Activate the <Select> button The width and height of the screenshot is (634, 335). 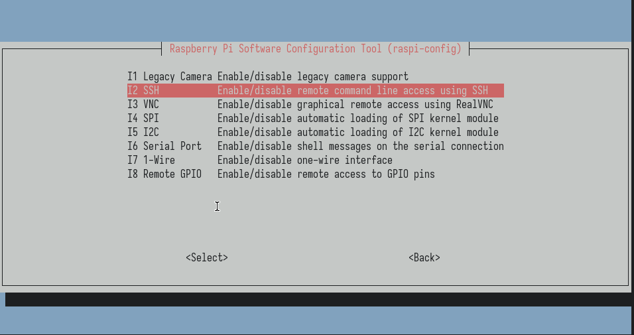207,258
